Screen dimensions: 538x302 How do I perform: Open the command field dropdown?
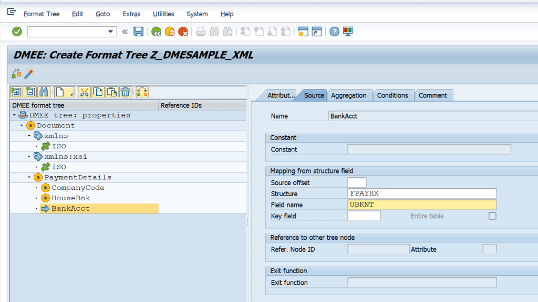pyautogui.click(x=110, y=31)
